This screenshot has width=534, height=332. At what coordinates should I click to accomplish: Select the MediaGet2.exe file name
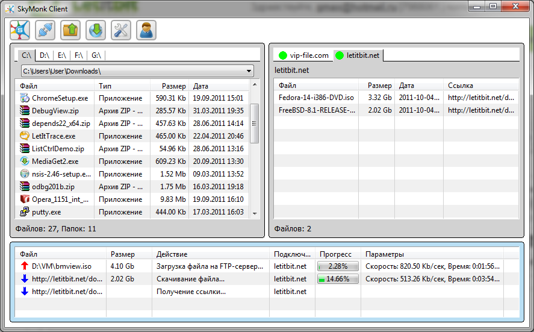pyautogui.click(x=55, y=161)
